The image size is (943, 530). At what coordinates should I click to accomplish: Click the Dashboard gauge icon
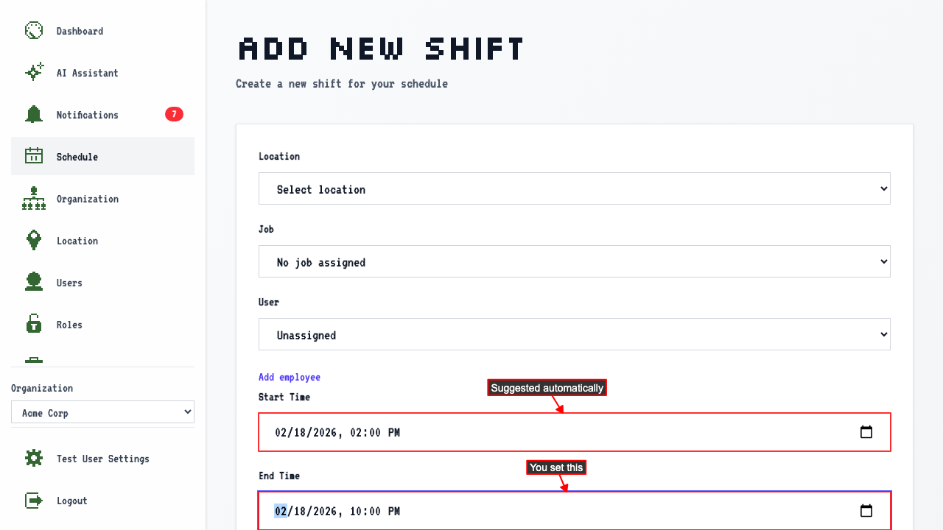[34, 31]
